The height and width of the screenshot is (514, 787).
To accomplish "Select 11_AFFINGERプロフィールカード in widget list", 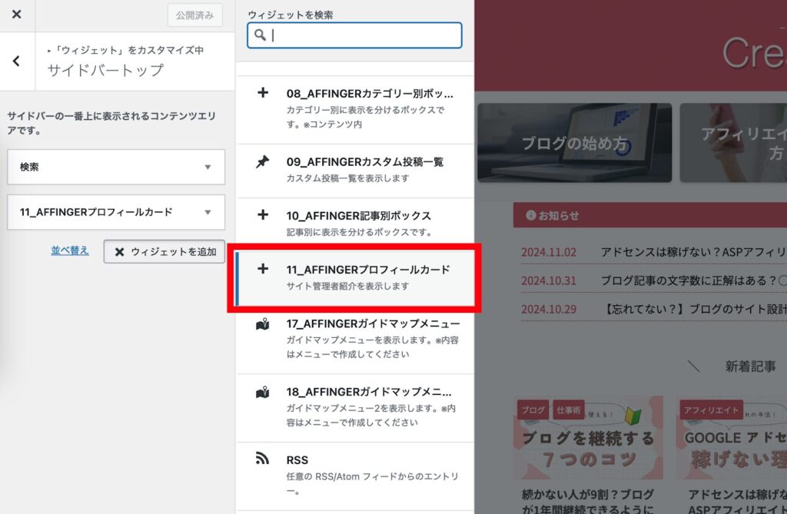I will coord(355,278).
